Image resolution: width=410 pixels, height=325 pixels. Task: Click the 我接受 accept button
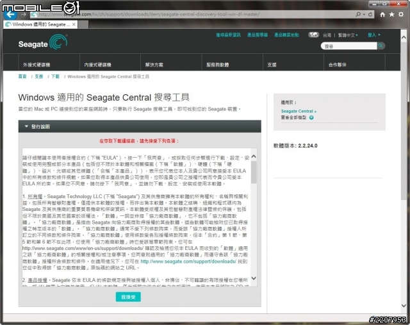128,297
